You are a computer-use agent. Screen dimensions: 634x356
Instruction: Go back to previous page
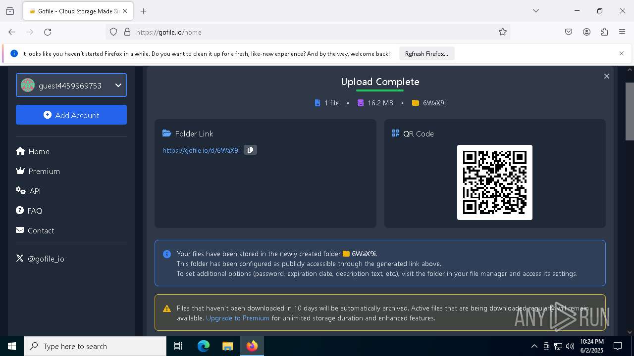12,32
